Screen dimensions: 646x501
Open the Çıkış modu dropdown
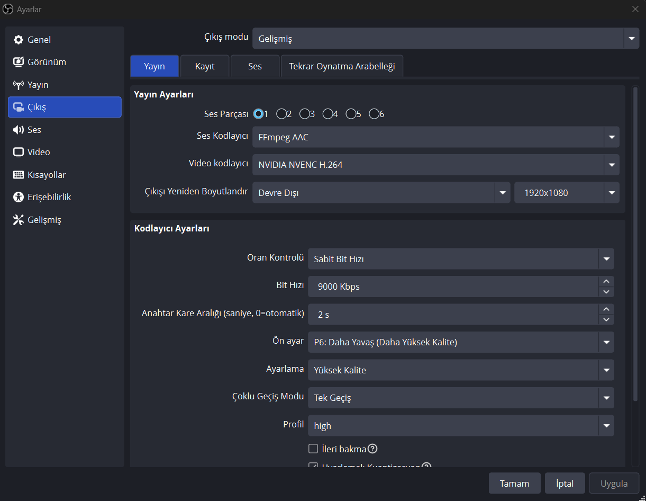pyautogui.click(x=445, y=39)
